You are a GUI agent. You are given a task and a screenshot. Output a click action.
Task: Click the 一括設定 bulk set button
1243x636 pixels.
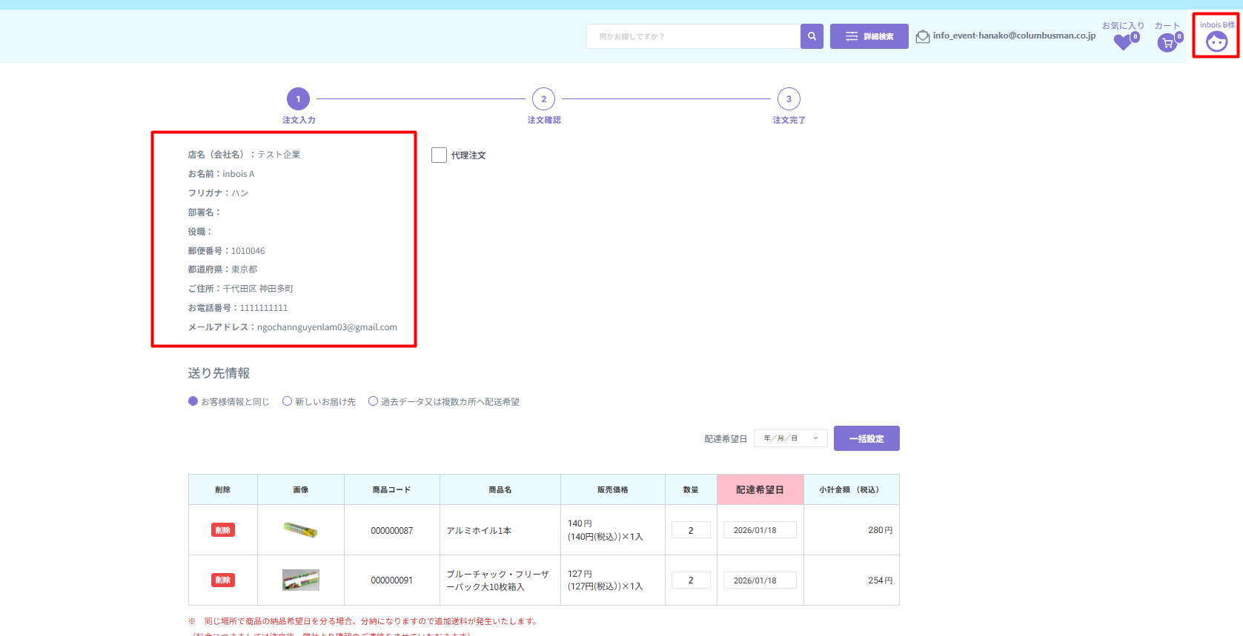pos(866,438)
